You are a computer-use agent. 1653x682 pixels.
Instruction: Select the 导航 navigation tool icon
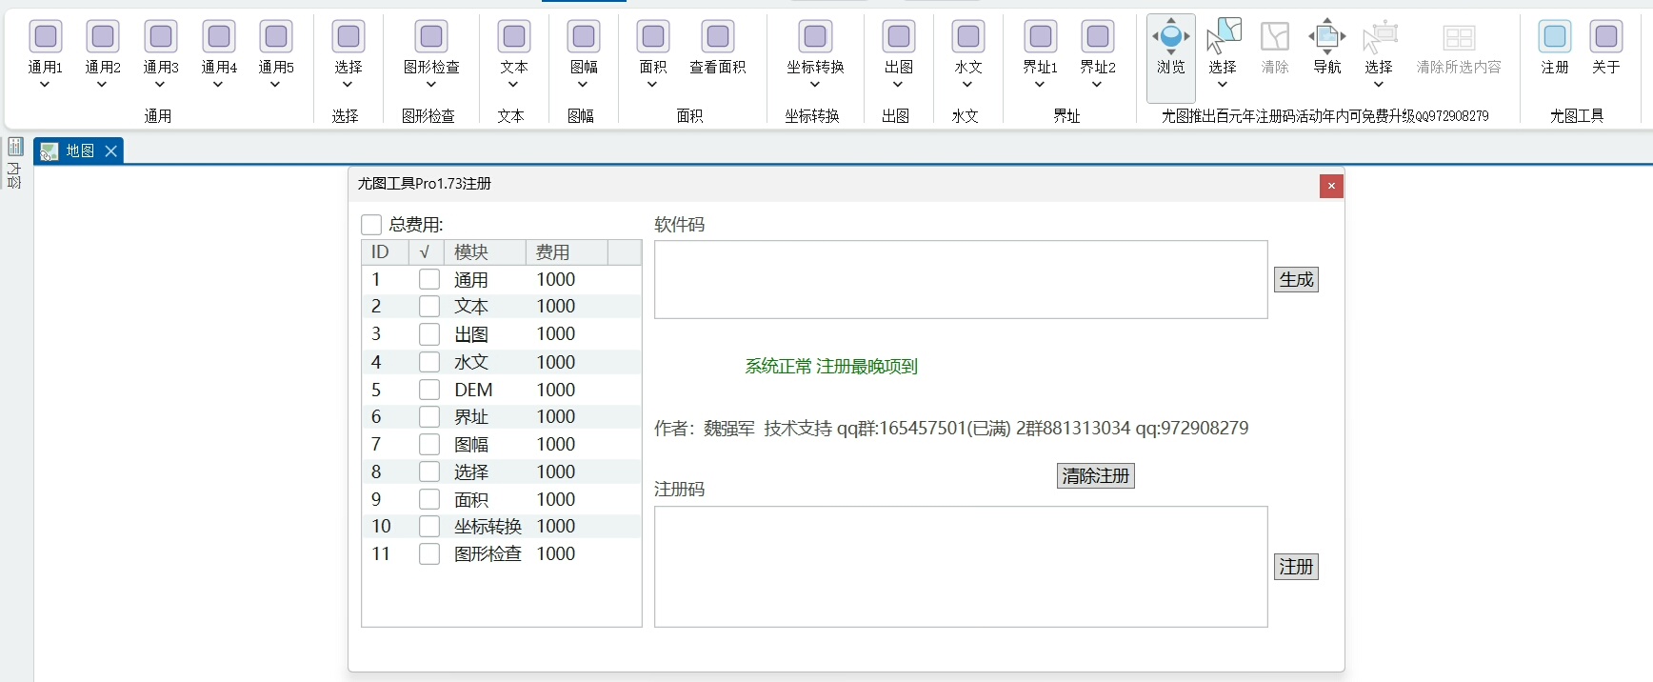1326,38
